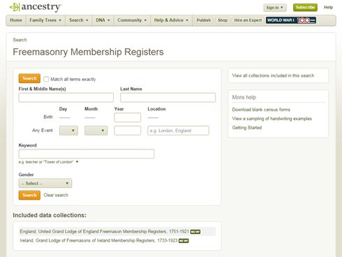Open the World War I 100 banner

pyautogui.click(x=291, y=20)
